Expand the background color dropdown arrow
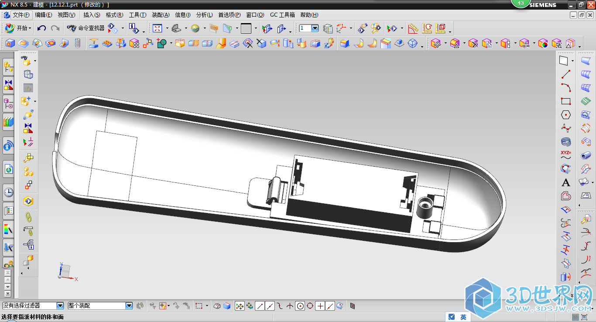596x322 pixels. pos(256,28)
